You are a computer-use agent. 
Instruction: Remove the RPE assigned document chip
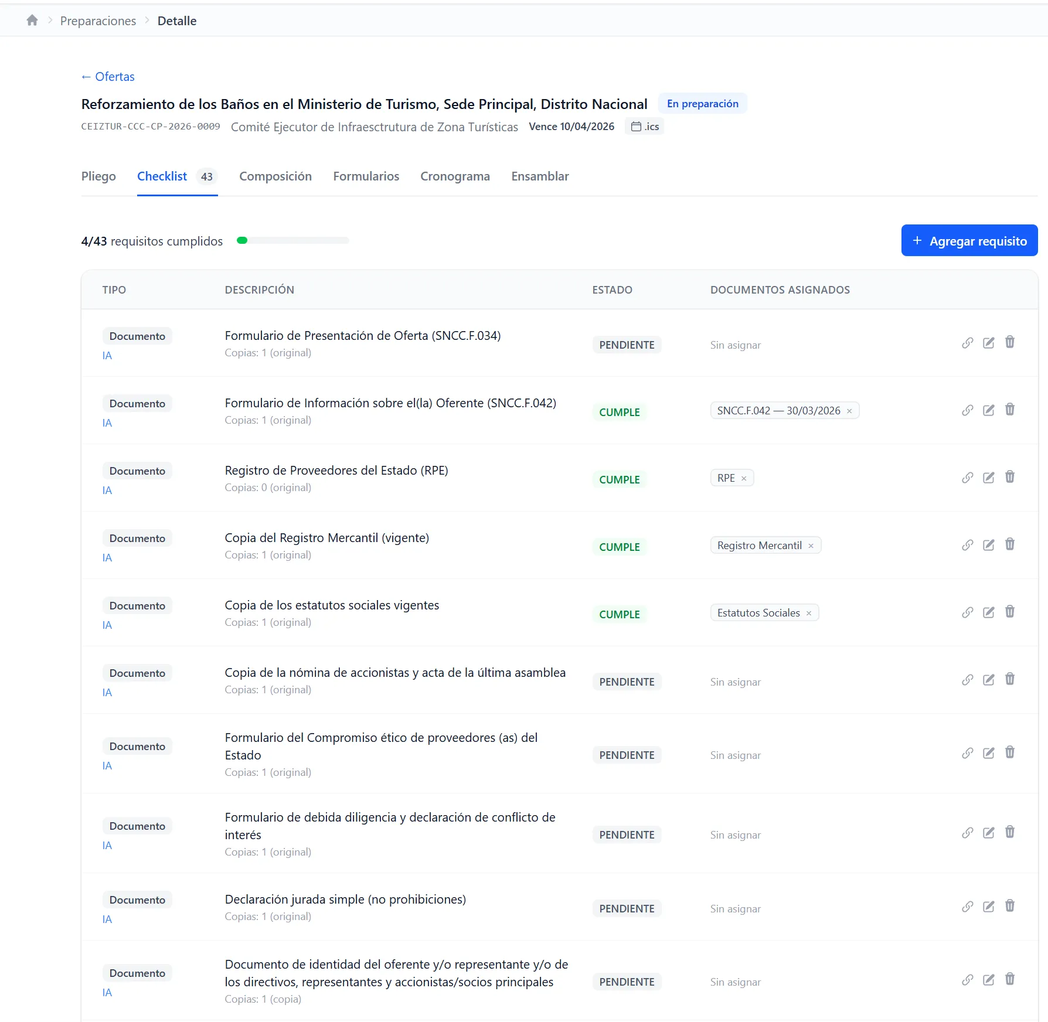click(x=744, y=479)
